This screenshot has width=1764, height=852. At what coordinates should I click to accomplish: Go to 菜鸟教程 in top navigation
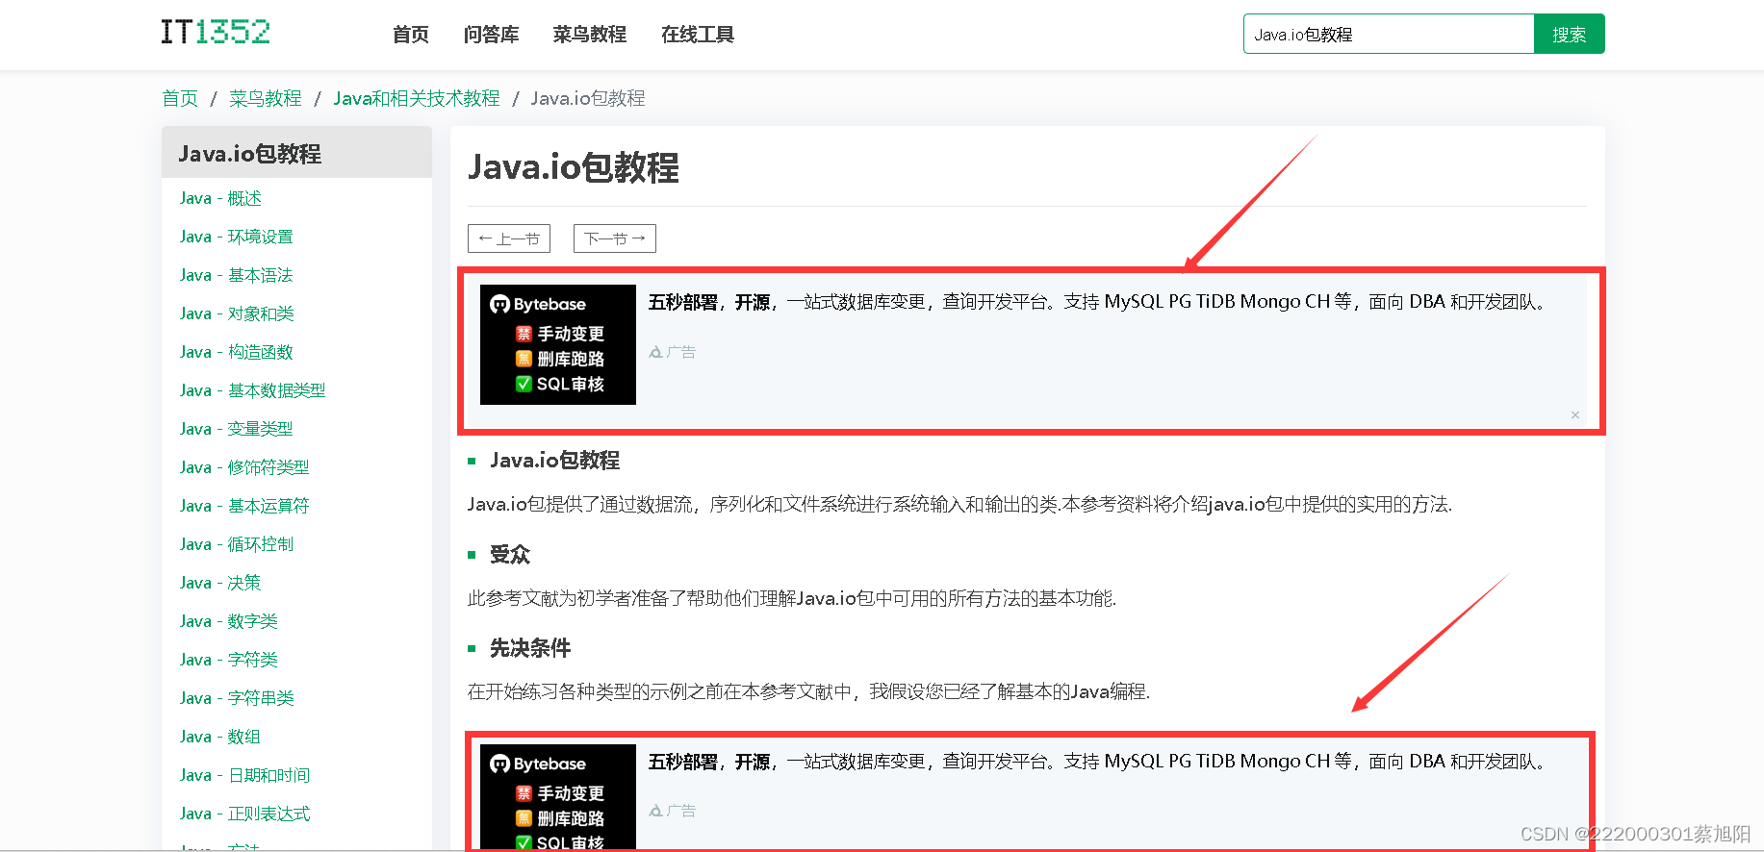click(589, 35)
